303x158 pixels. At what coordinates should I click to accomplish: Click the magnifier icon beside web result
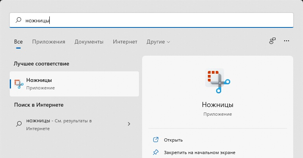click(18, 124)
